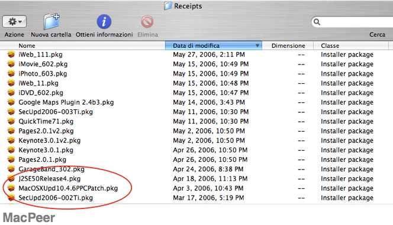This screenshot has width=393, height=225.
Task: Click package icon of SecUpd2006-002Ti.pkg
Action: pyautogui.click(x=11, y=197)
